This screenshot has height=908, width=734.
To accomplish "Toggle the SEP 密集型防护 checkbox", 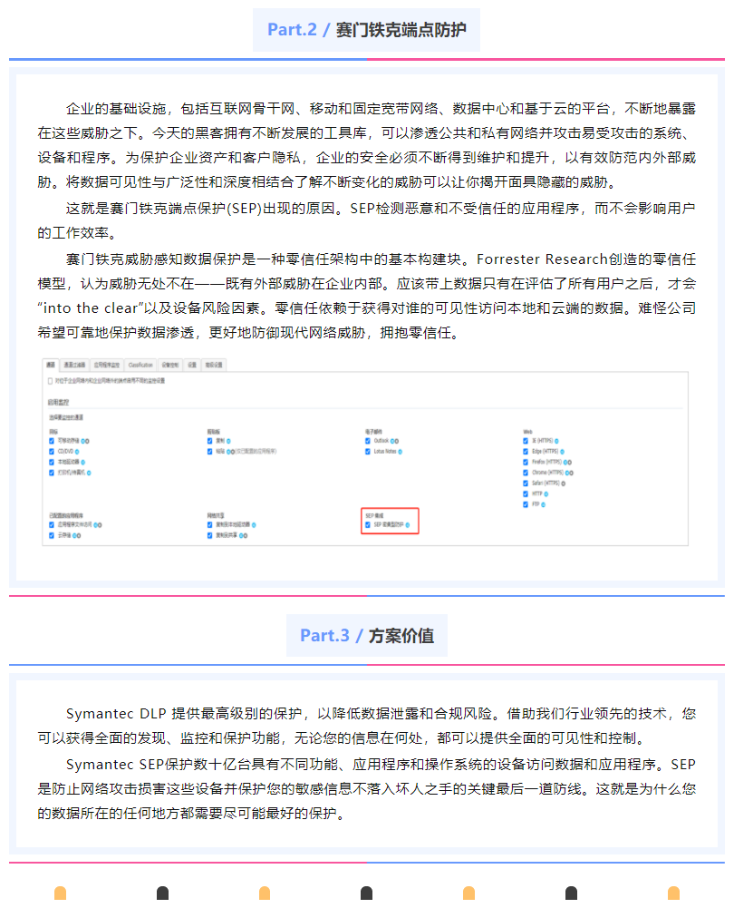I will pyautogui.click(x=368, y=525).
